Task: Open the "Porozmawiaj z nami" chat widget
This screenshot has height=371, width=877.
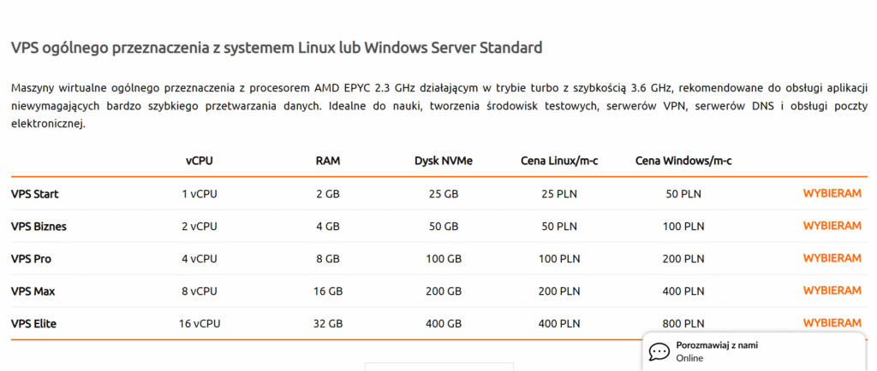Action: pyautogui.click(x=716, y=350)
